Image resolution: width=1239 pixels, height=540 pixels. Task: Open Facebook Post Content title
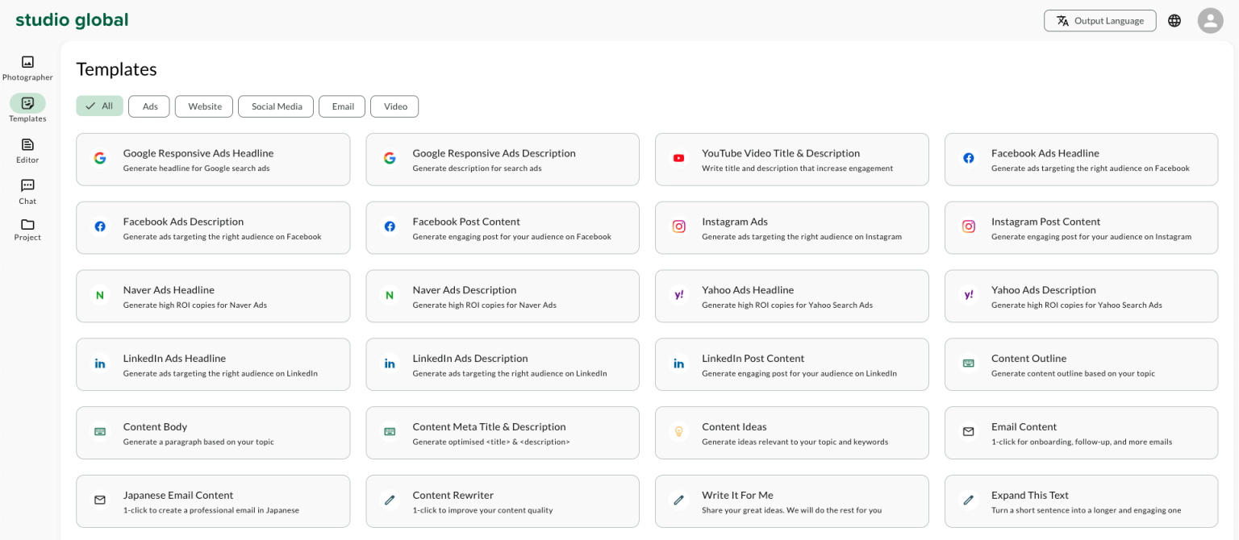466,222
